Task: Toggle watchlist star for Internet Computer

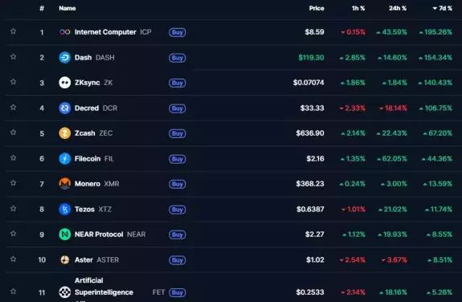Action: click(14, 31)
